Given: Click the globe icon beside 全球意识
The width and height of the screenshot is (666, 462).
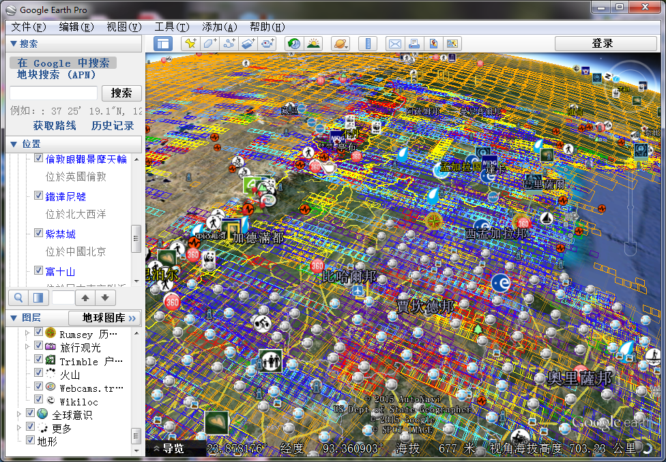Looking at the screenshot, I should click(42, 414).
